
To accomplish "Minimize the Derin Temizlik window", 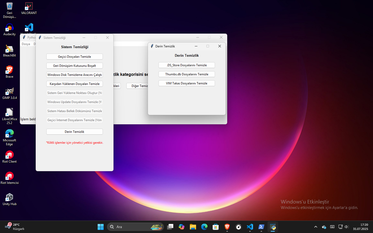I will pyautogui.click(x=196, y=46).
